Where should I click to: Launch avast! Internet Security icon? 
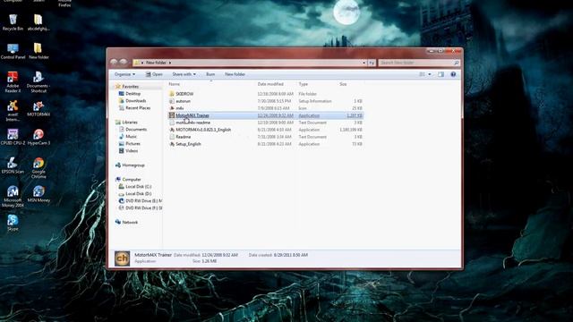point(13,111)
